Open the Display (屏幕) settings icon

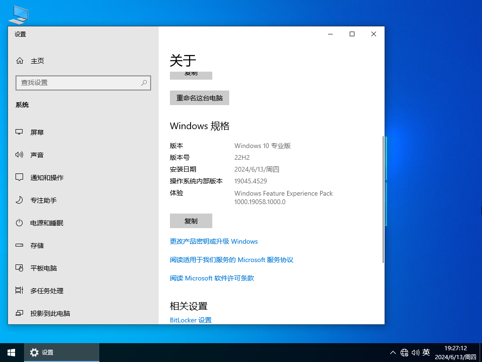pos(19,132)
